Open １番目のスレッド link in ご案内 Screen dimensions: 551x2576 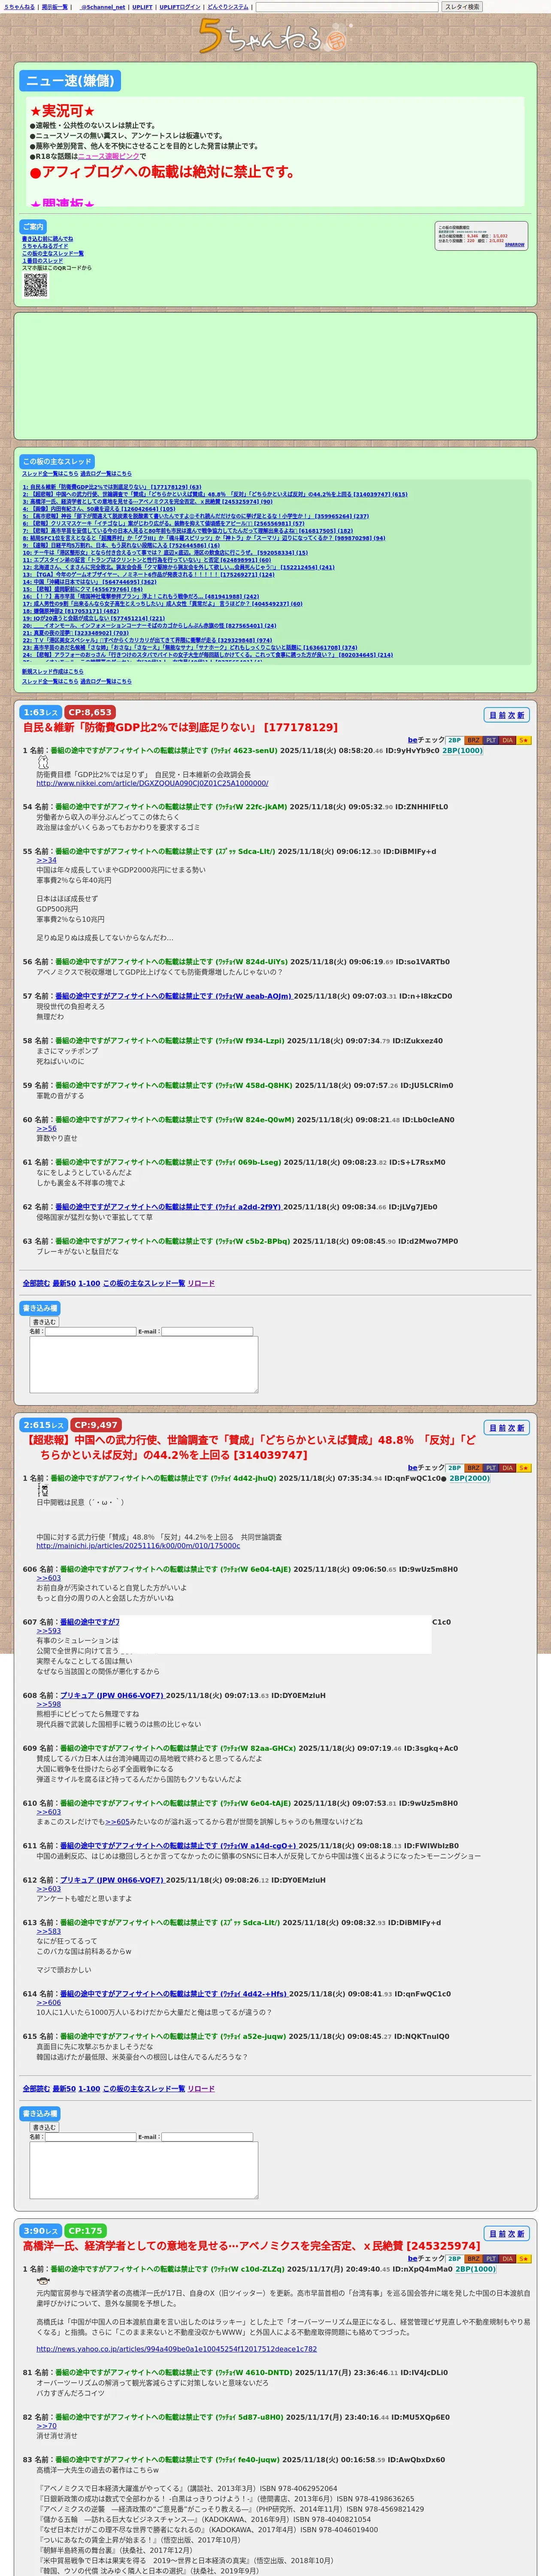point(42,261)
